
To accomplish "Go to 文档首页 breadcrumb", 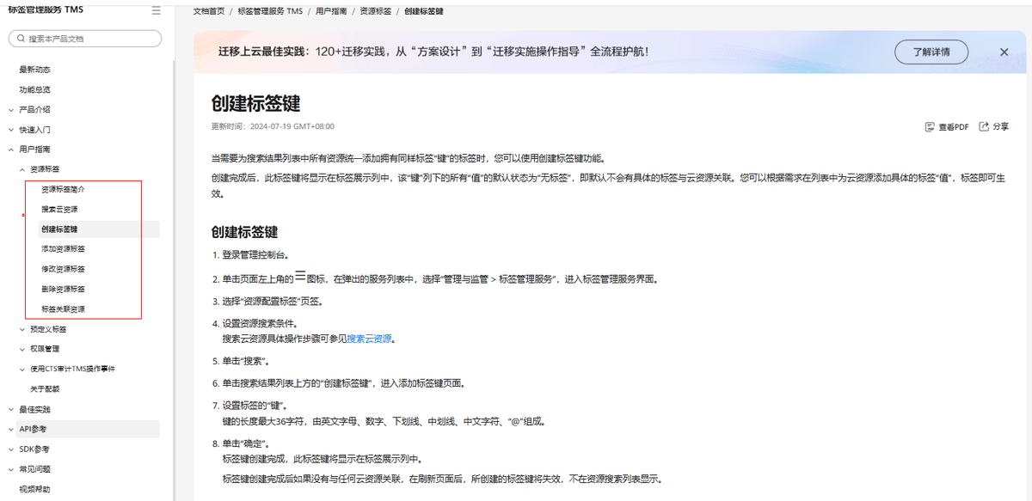I will click(209, 11).
